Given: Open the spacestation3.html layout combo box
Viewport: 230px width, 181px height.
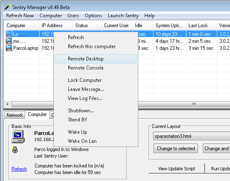Looking at the screenshot, I should click(192, 136).
